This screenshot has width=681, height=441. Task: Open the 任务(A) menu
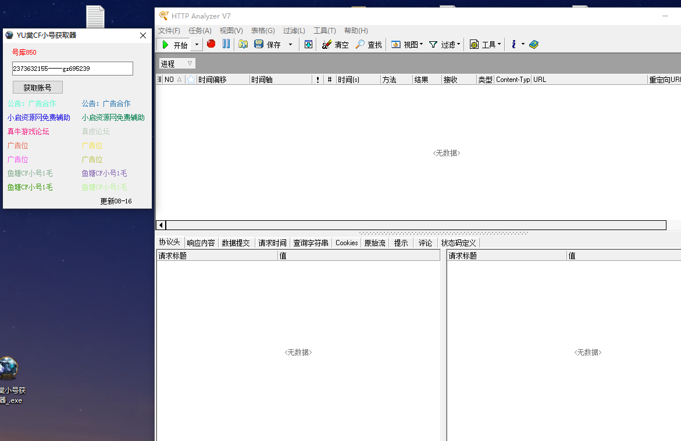point(200,30)
